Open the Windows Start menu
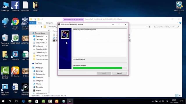The width and height of the screenshot is (186, 104). (3, 101)
